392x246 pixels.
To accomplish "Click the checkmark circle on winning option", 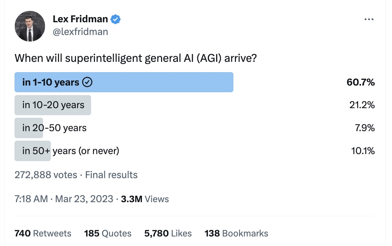I will point(87,82).
